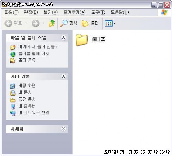Go to 공유 문서 location
This screenshot has width=172, height=156.
(27, 99)
